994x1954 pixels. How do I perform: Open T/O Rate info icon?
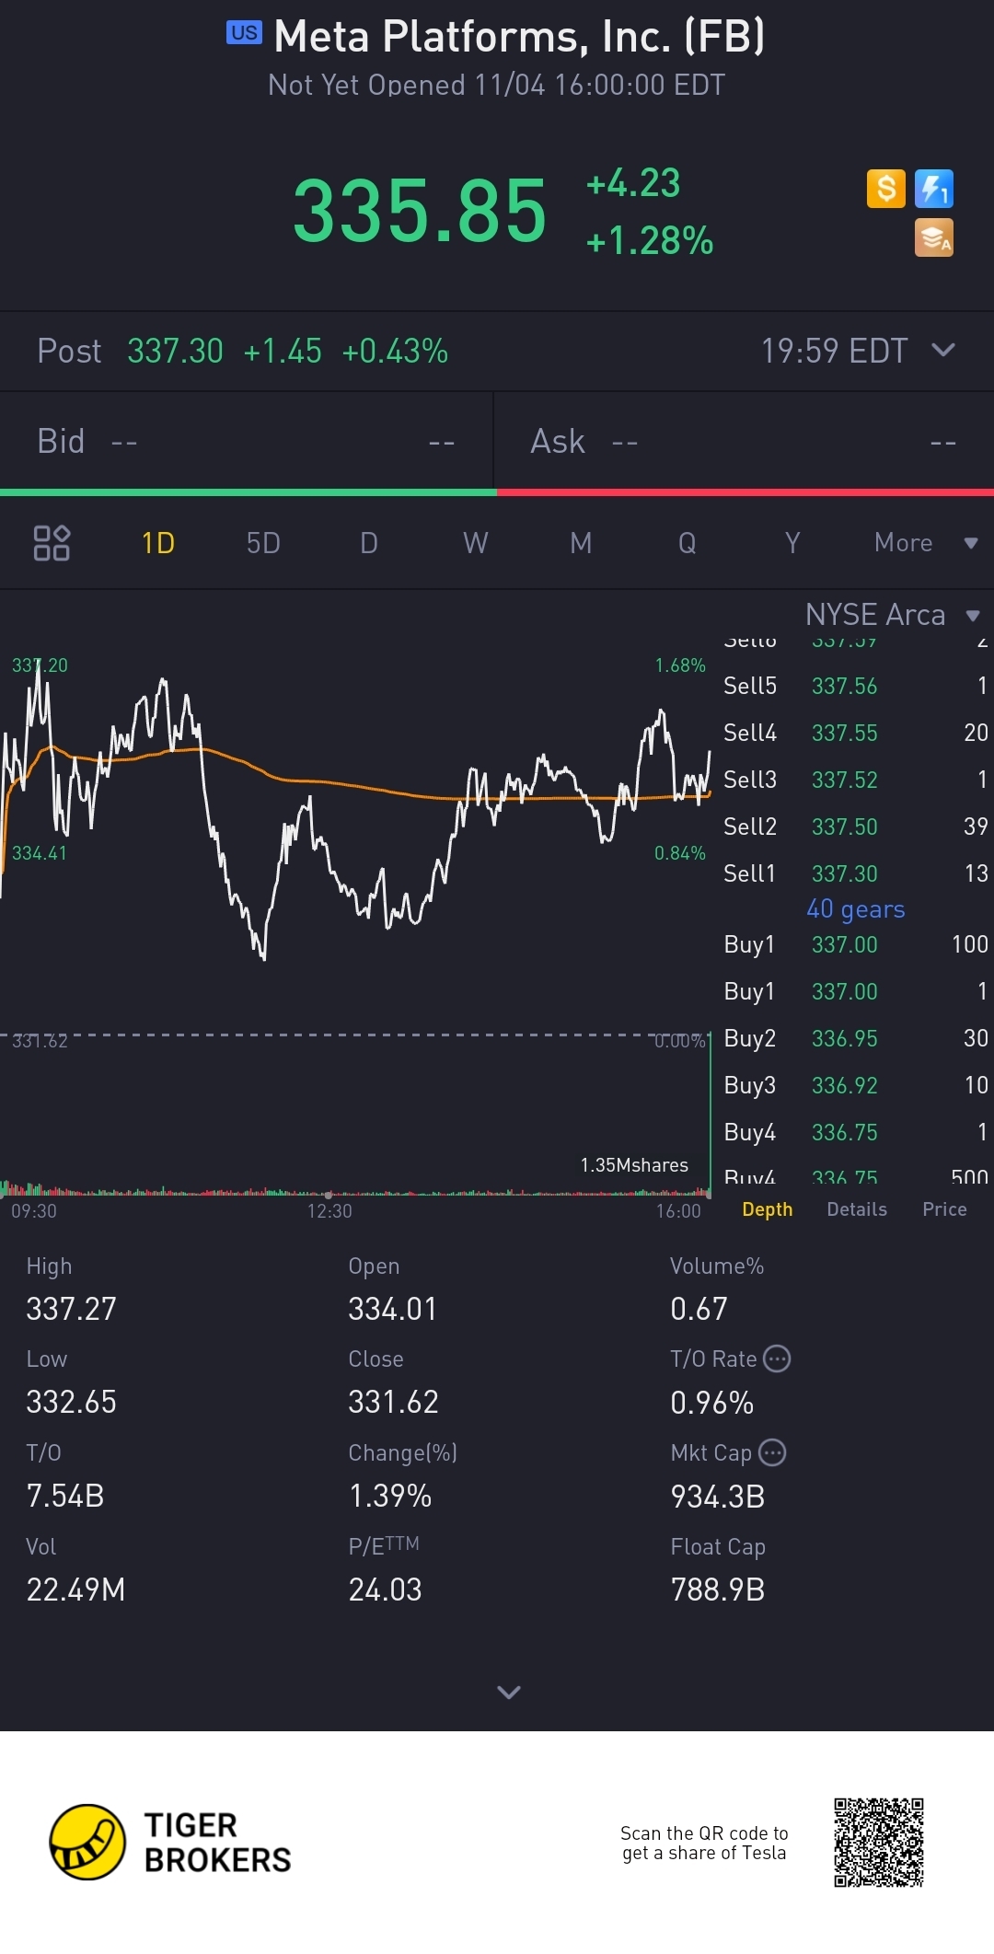click(x=778, y=1359)
